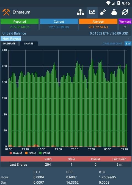Tap the green Reported header
This screenshot has height=185, width=132.
(20, 22)
